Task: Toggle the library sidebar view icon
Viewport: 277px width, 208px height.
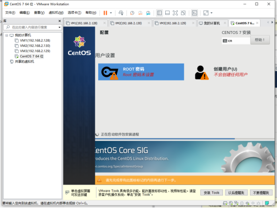Action: click(x=159, y=13)
